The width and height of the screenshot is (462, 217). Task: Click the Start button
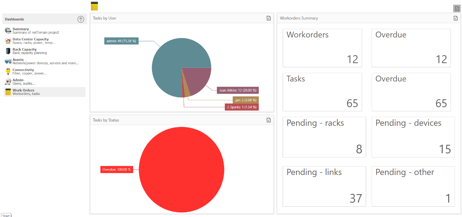coord(6,215)
